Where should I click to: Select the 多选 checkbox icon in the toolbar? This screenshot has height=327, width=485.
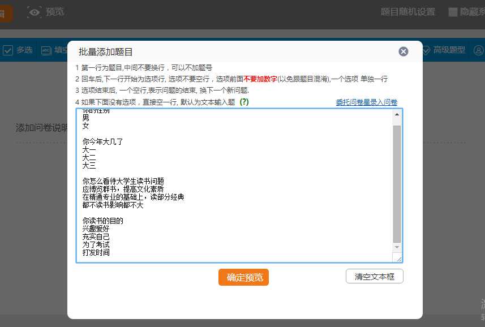[x=8, y=50]
